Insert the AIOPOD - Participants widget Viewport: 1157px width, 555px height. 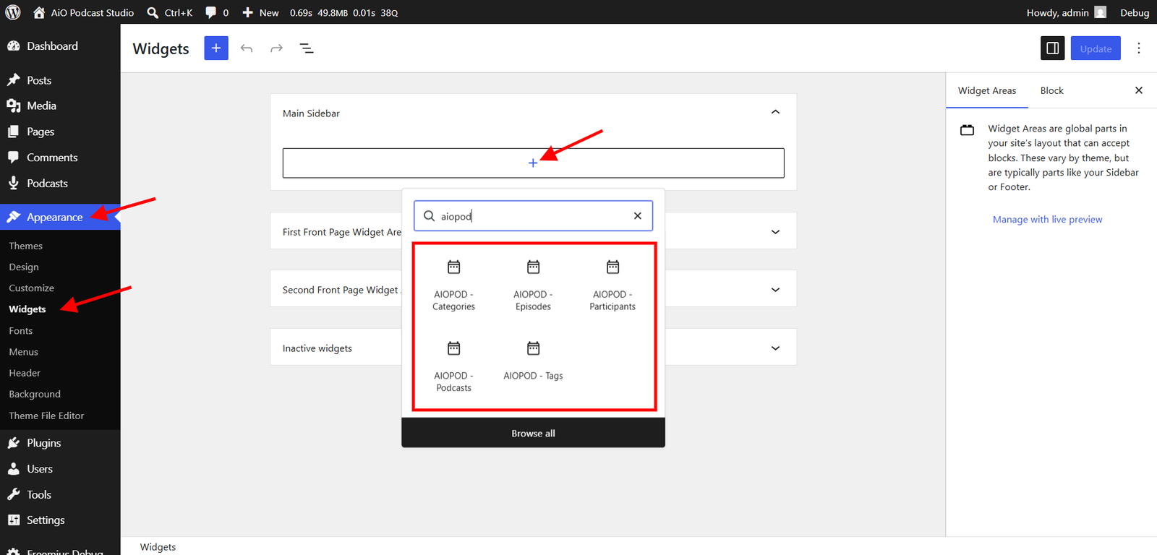click(x=612, y=285)
